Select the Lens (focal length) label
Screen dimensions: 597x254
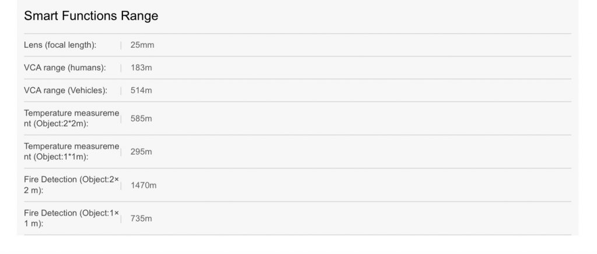tap(60, 45)
